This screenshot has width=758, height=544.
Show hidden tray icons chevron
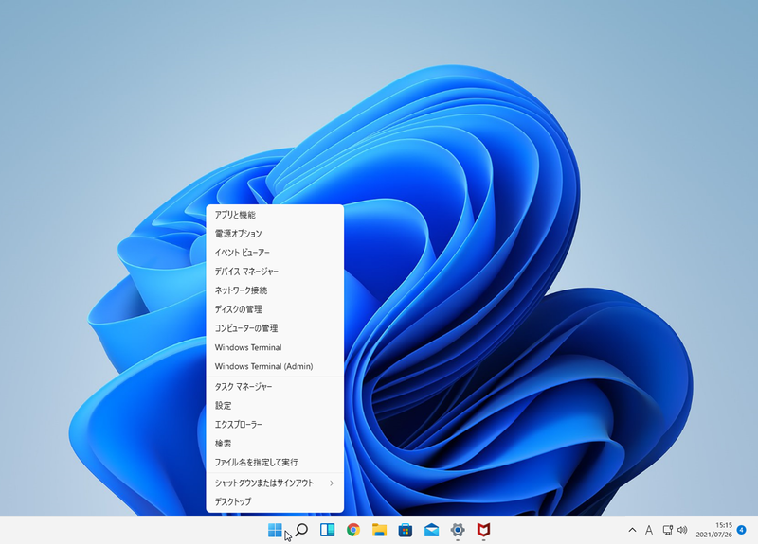click(632, 530)
